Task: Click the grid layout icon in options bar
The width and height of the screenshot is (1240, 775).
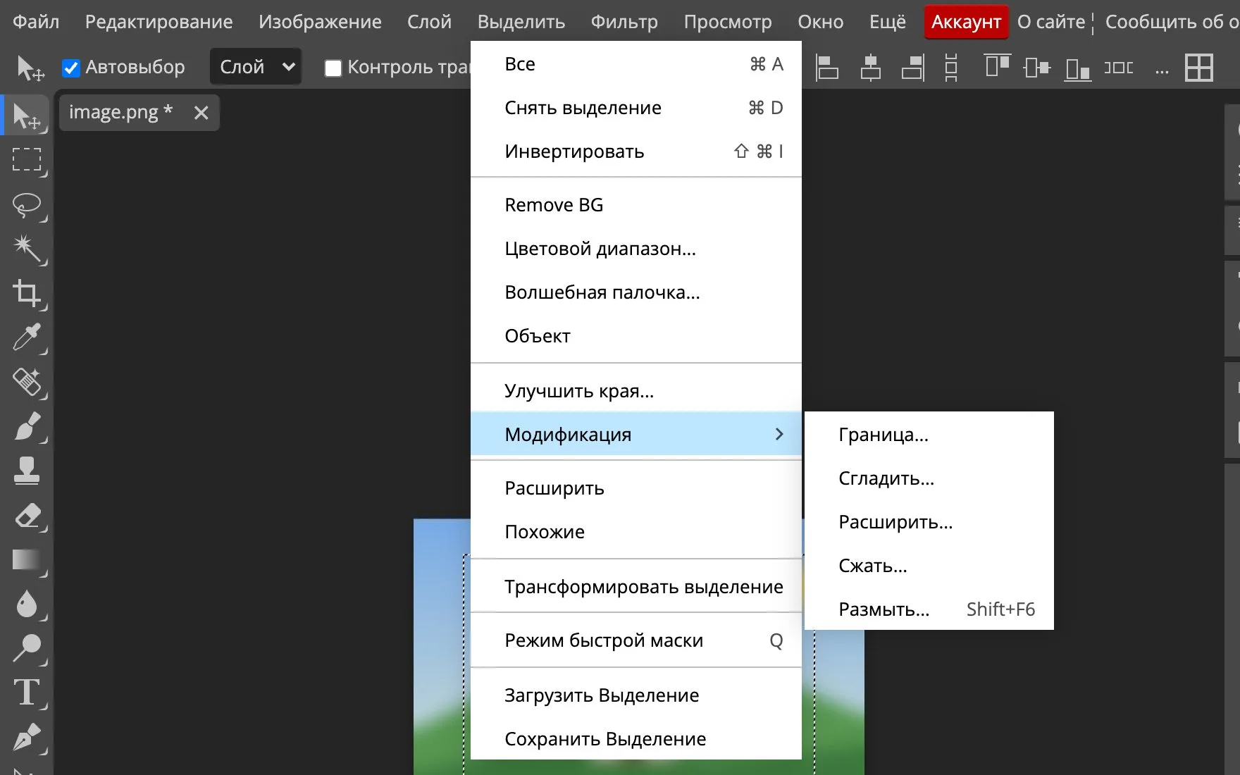Action: [x=1199, y=68]
